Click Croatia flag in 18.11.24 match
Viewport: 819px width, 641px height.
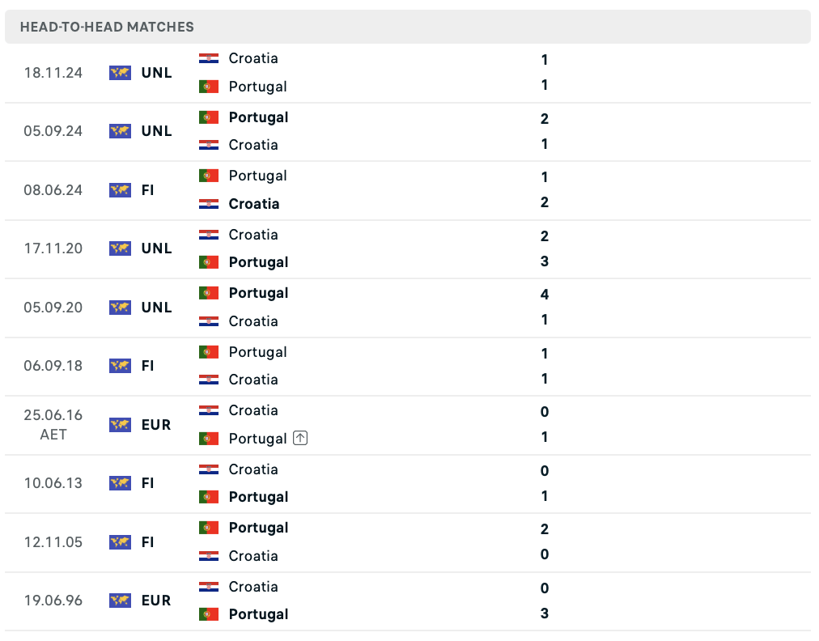(209, 58)
